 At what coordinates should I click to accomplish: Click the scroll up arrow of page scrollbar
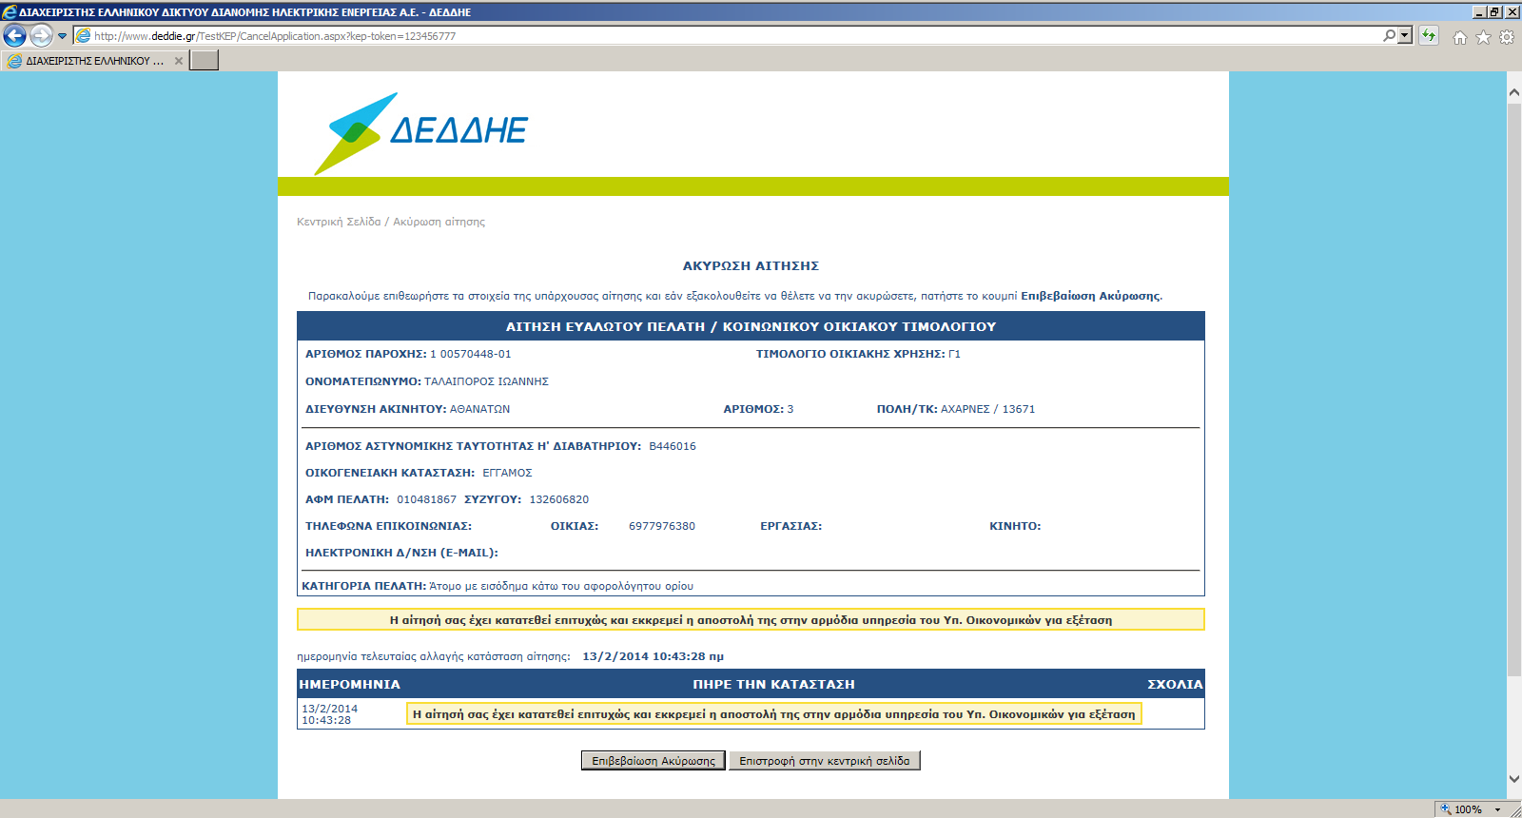click(x=1513, y=92)
